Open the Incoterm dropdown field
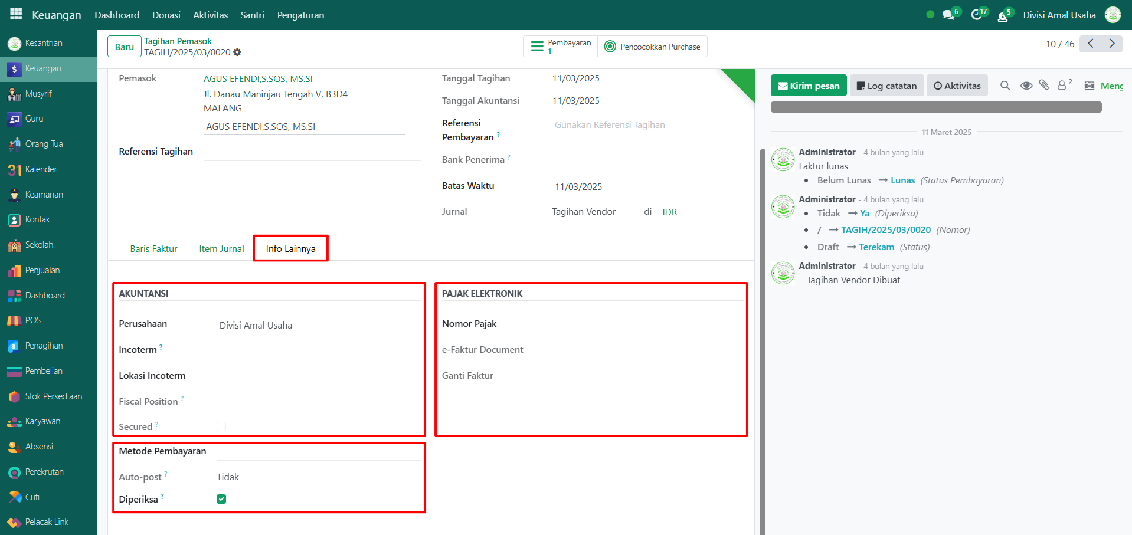 pyautogui.click(x=318, y=350)
